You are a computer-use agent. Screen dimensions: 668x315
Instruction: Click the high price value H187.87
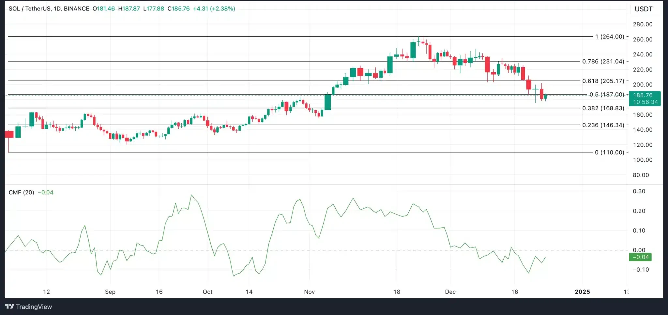[x=129, y=9]
